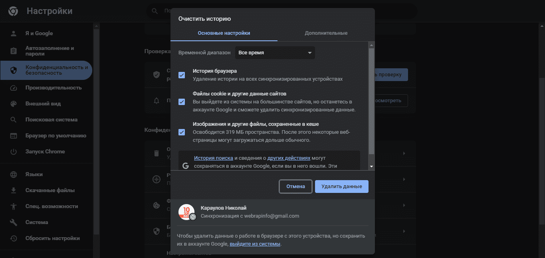Open Система settings section

point(46,222)
